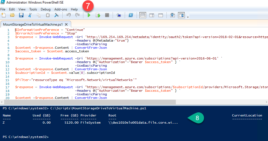This screenshot has width=268, height=141.
Task: Click ConvertFrom-Json on line 6
Action: coord(91,48)
